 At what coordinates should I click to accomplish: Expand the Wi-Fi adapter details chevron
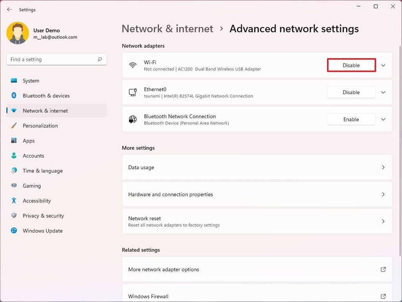[383, 65]
